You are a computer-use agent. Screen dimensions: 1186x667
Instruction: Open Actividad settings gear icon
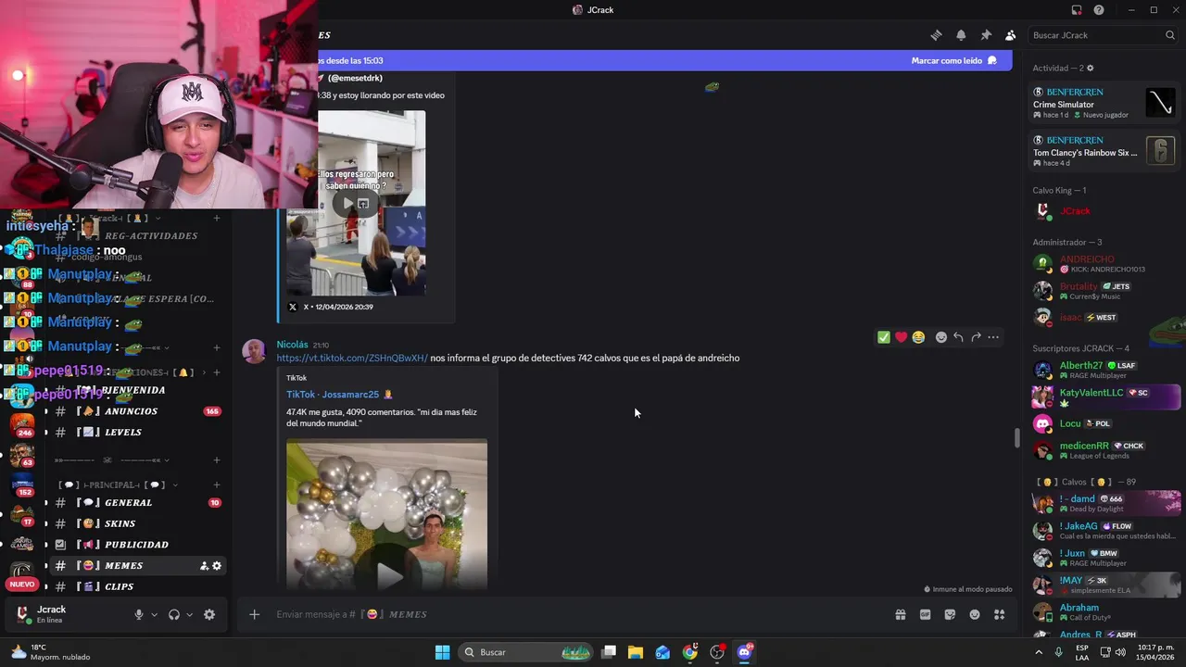pyautogui.click(x=1090, y=69)
